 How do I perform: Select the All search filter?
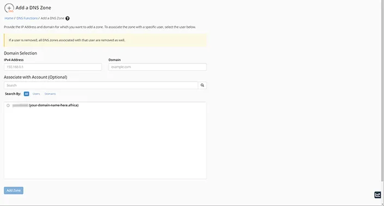pos(26,93)
